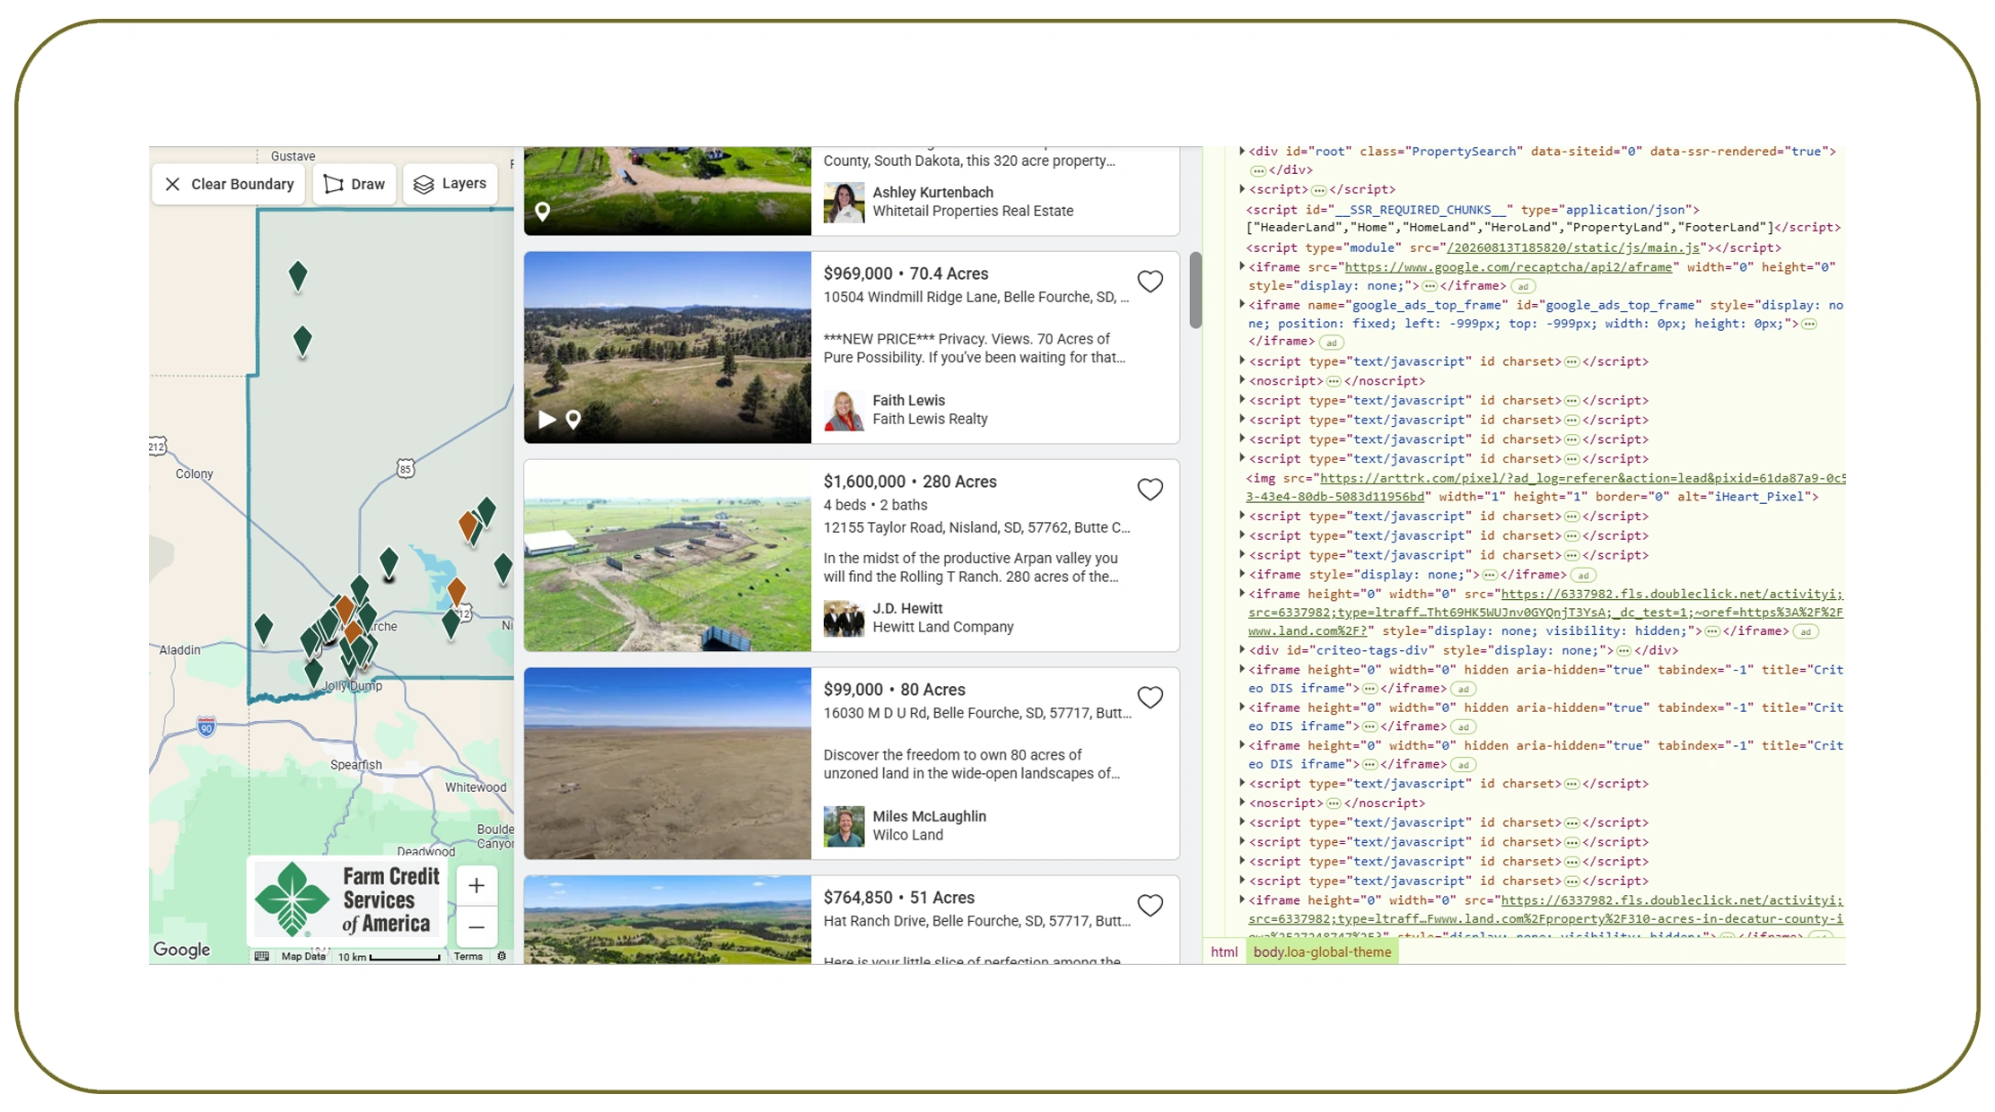
Task: Expand the criteo-tags-div node
Action: [1242, 650]
